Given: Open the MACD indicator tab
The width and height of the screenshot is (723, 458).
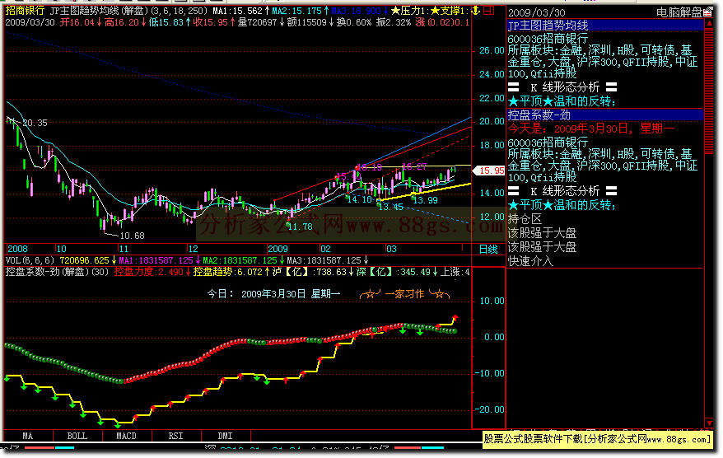Looking at the screenshot, I should pyautogui.click(x=126, y=436).
